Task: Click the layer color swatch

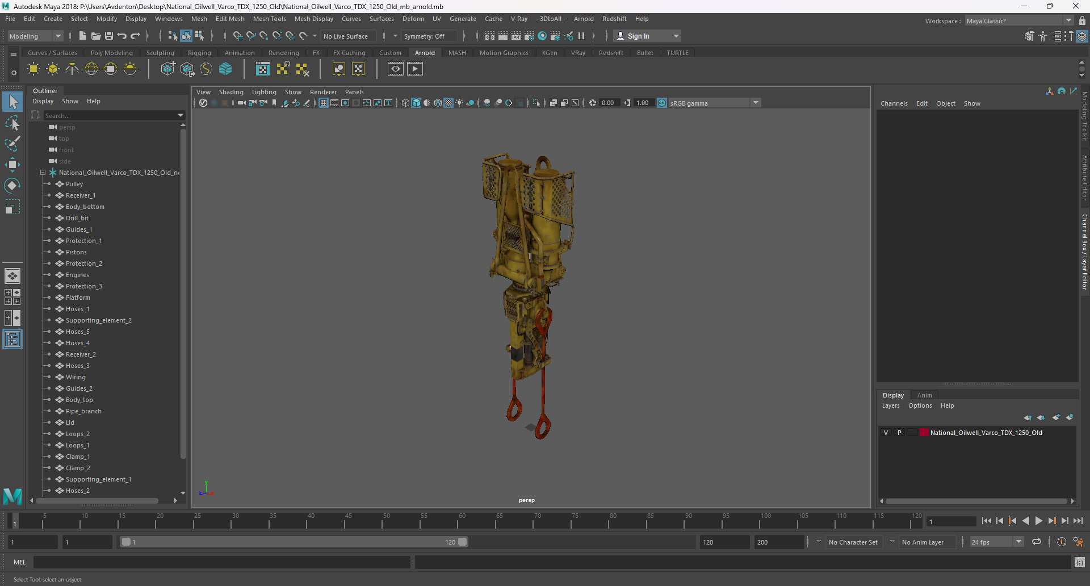Action: coord(924,433)
